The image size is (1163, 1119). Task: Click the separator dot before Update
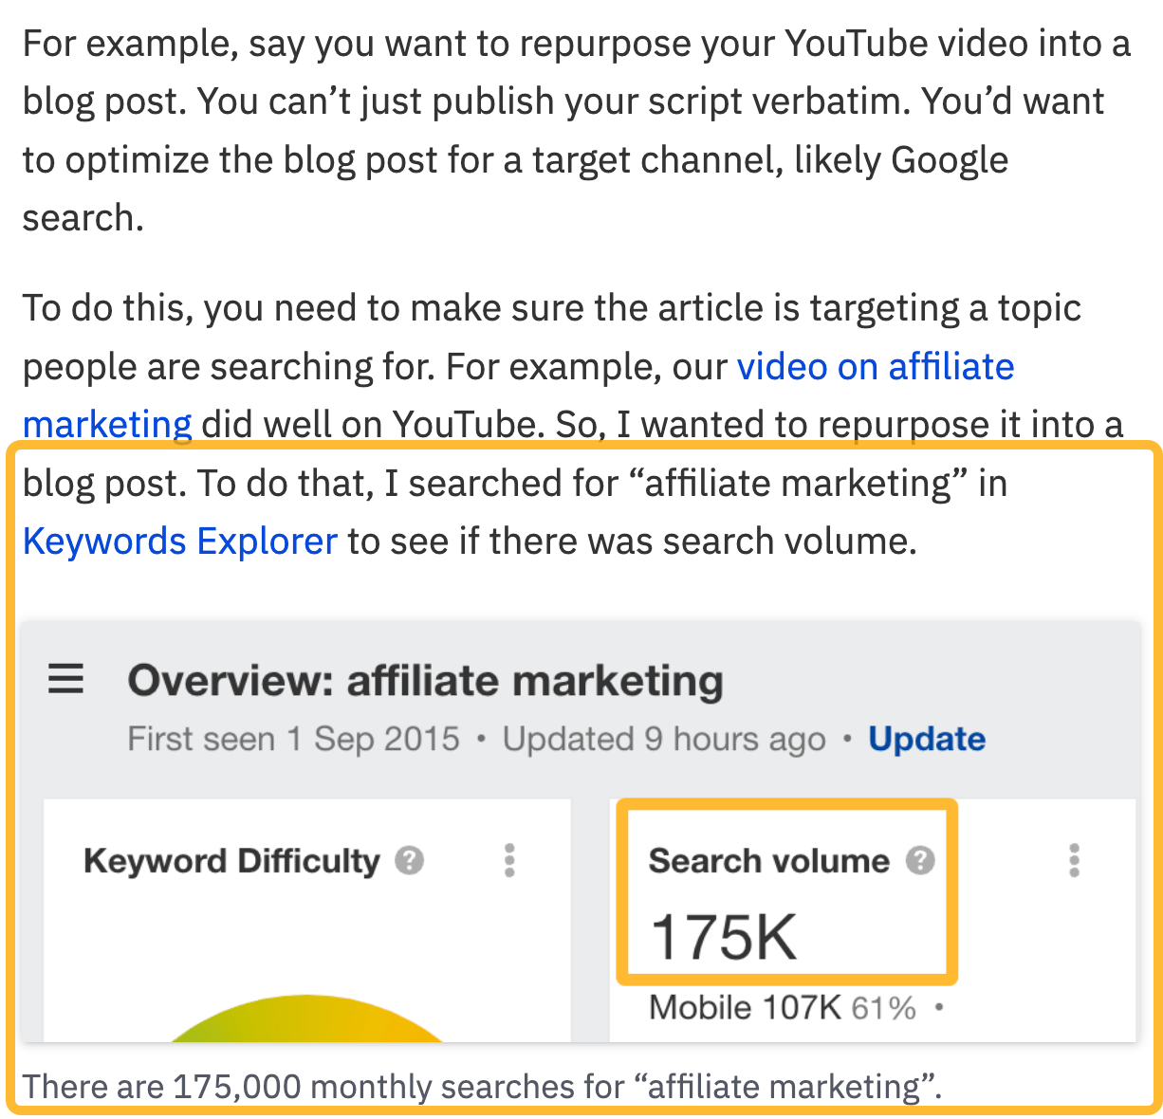845,740
